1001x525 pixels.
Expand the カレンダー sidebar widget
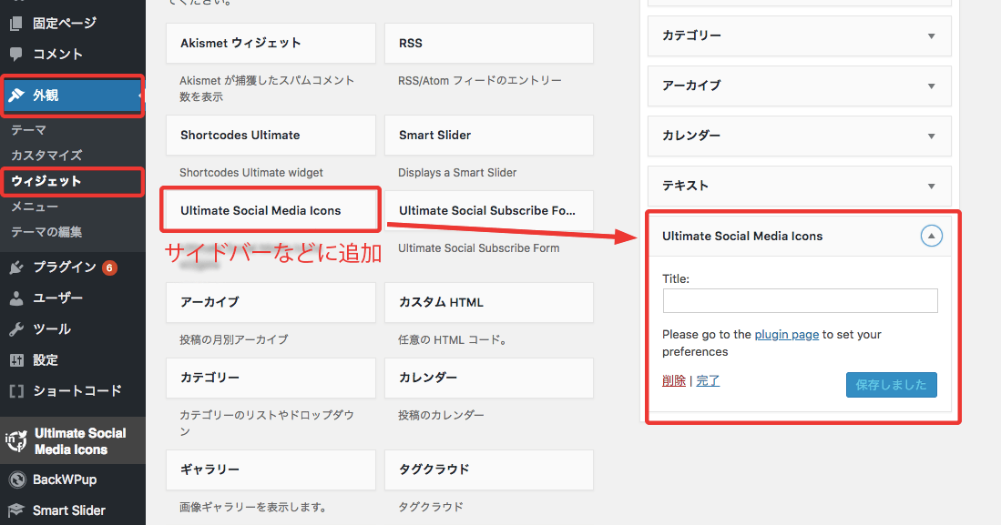[x=931, y=136]
